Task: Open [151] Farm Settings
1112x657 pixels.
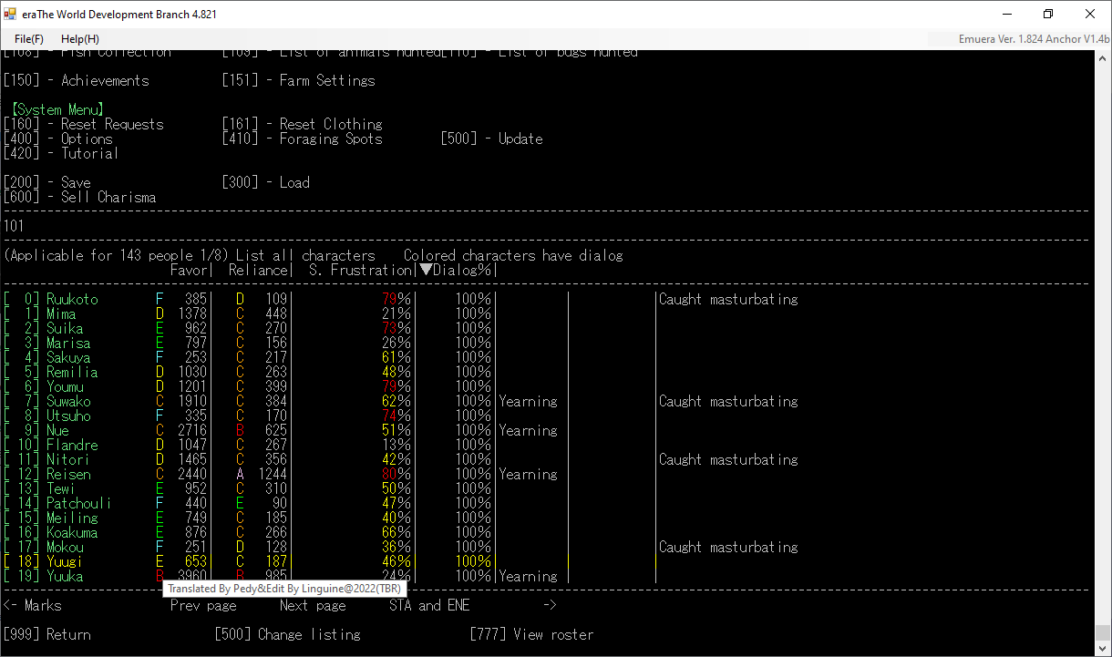Action: click(x=298, y=81)
